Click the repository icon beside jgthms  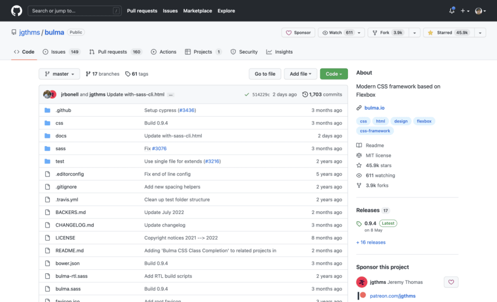[14, 32]
